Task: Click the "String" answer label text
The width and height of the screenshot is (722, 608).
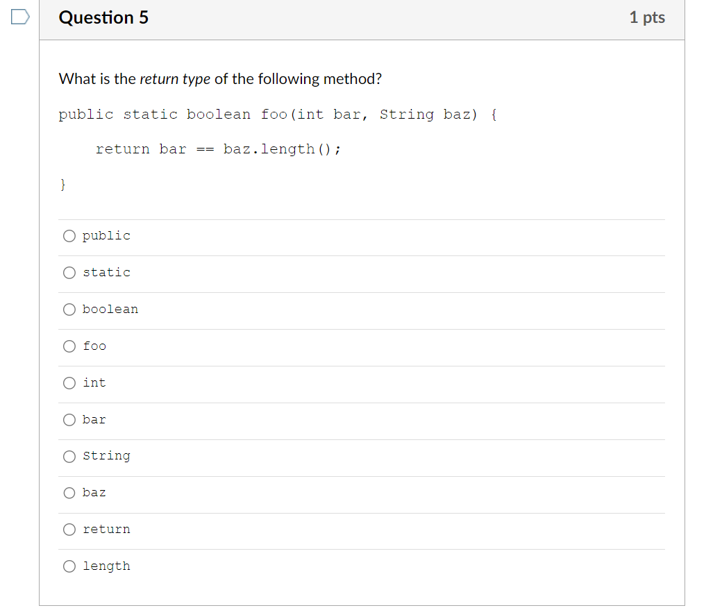Action: pyautogui.click(x=106, y=456)
